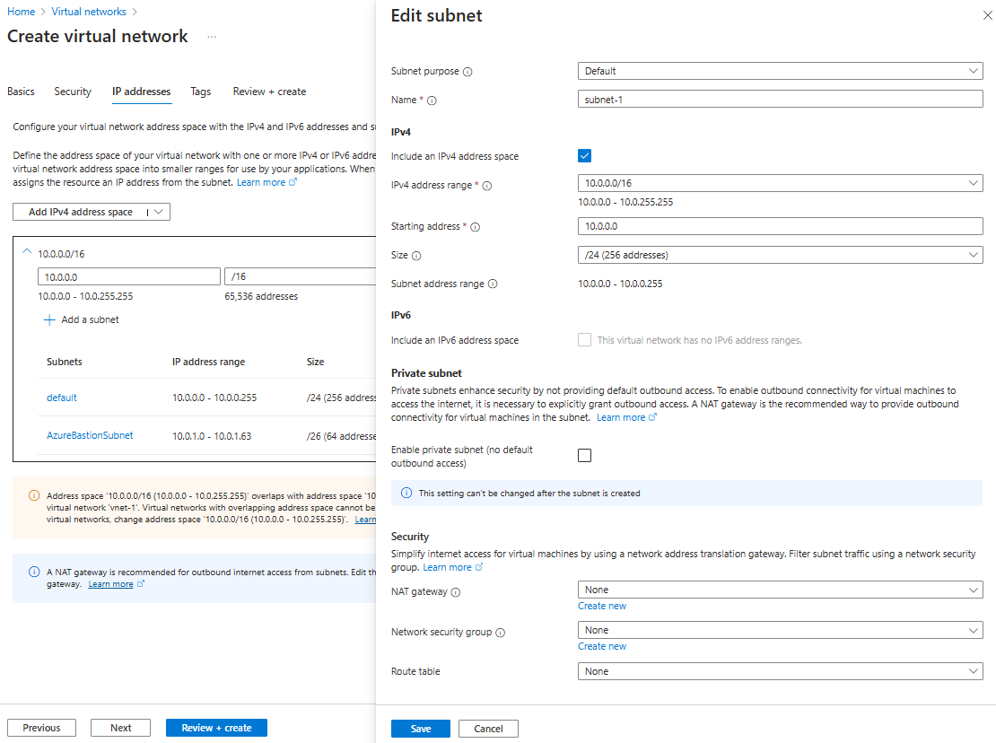The width and height of the screenshot is (996, 743).
Task: Open the ellipsis menu next to Create virtual network
Action: click(x=211, y=38)
